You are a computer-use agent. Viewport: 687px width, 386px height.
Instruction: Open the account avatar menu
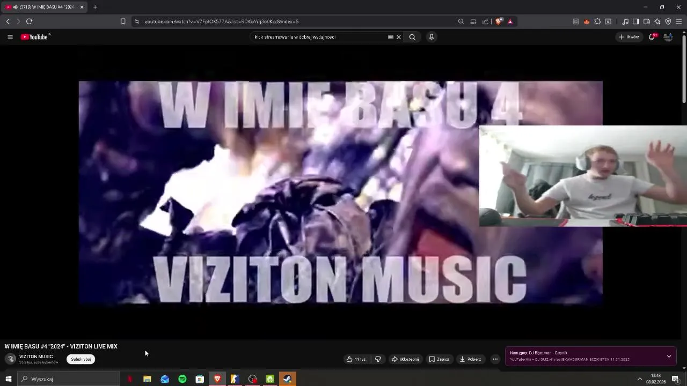pyautogui.click(x=668, y=37)
